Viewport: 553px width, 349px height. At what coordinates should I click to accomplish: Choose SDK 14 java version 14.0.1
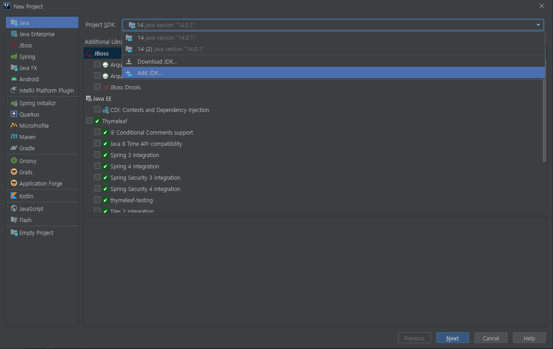(334, 37)
